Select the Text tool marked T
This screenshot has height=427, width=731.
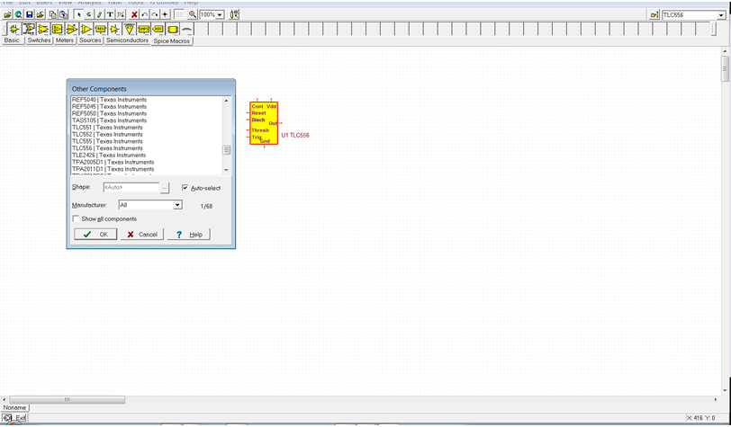(110, 15)
